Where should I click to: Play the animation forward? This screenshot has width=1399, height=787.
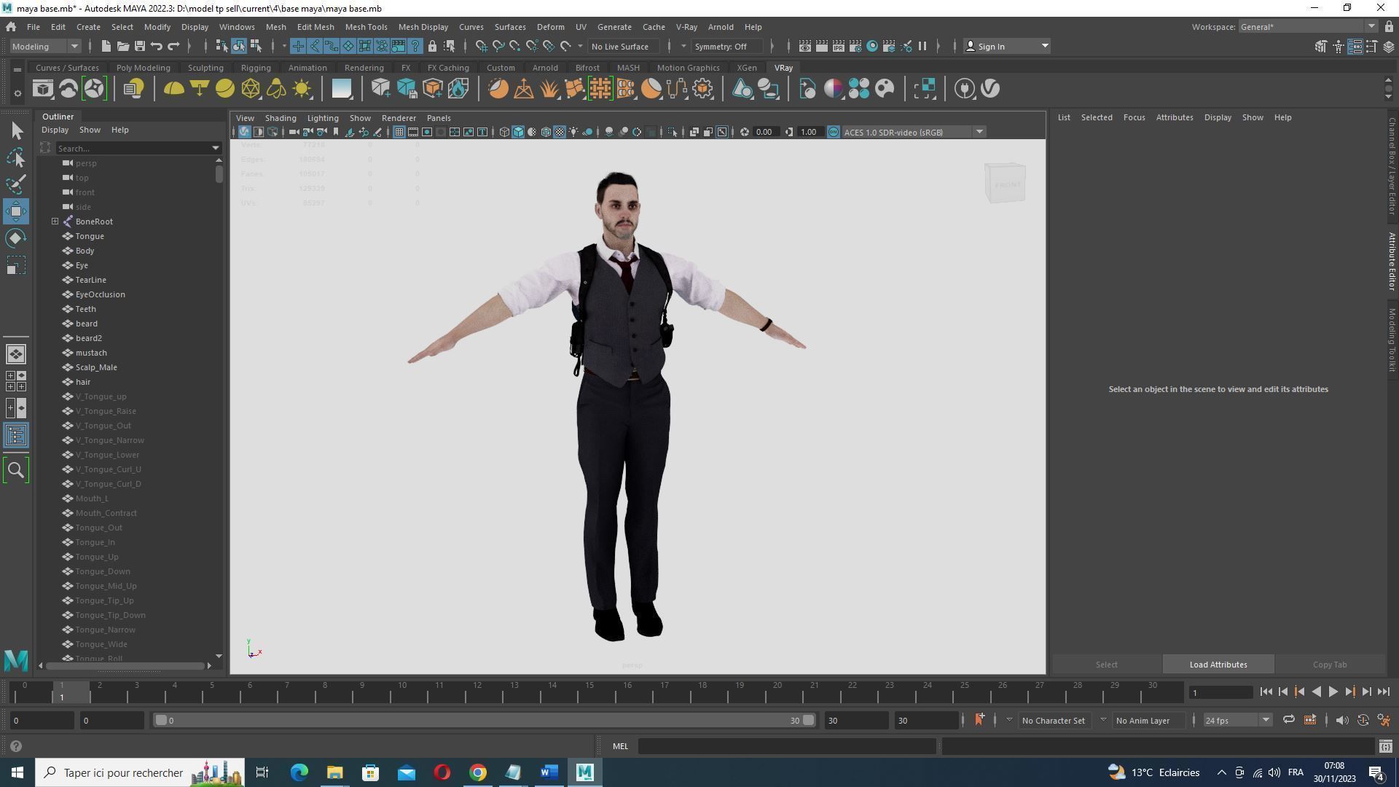(1333, 692)
